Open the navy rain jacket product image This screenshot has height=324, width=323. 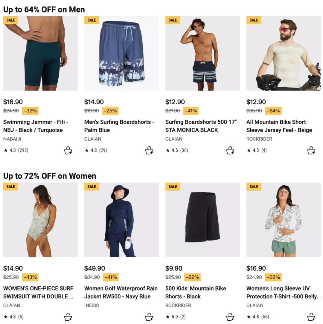pyautogui.click(x=122, y=220)
